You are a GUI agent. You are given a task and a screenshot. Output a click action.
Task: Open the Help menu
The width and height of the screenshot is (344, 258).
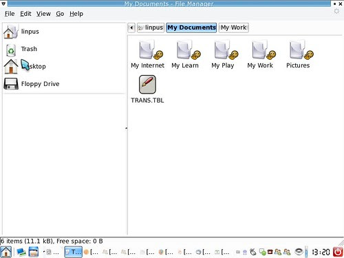pyautogui.click(x=76, y=14)
